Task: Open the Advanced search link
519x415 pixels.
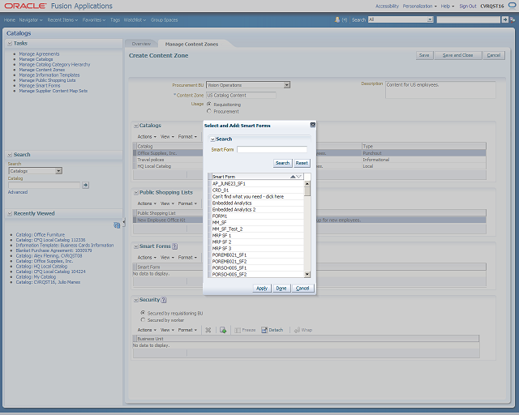Action: pos(18,192)
